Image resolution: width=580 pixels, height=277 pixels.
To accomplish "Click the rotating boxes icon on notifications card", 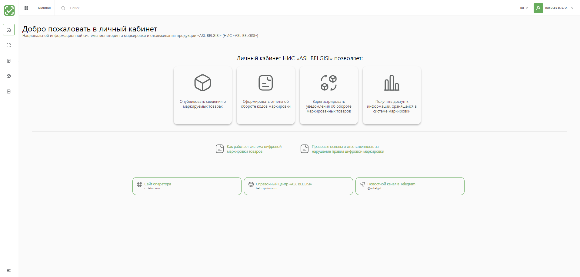I will (x=329, y=83).
